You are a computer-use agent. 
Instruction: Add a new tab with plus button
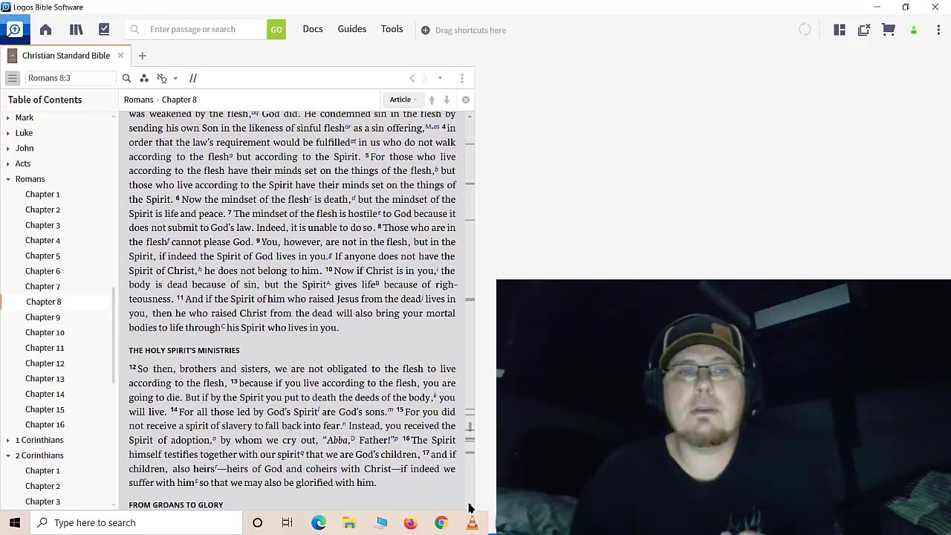click(x=142, y=56)
